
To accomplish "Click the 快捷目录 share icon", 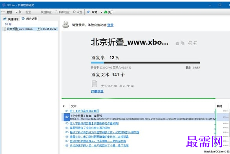I will tap(5, 19).
